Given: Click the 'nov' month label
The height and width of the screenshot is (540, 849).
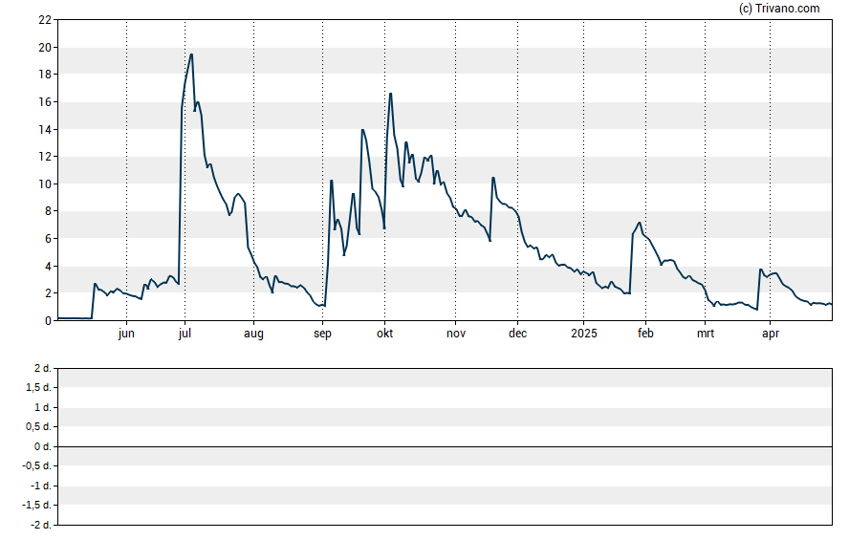Looking at the screenshot, I should 456,334.
